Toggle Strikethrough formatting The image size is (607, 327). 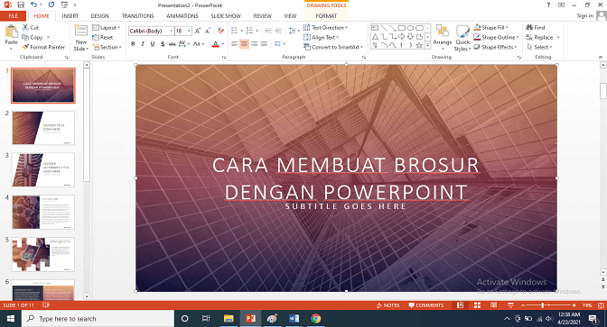click(x=172, y=43)
